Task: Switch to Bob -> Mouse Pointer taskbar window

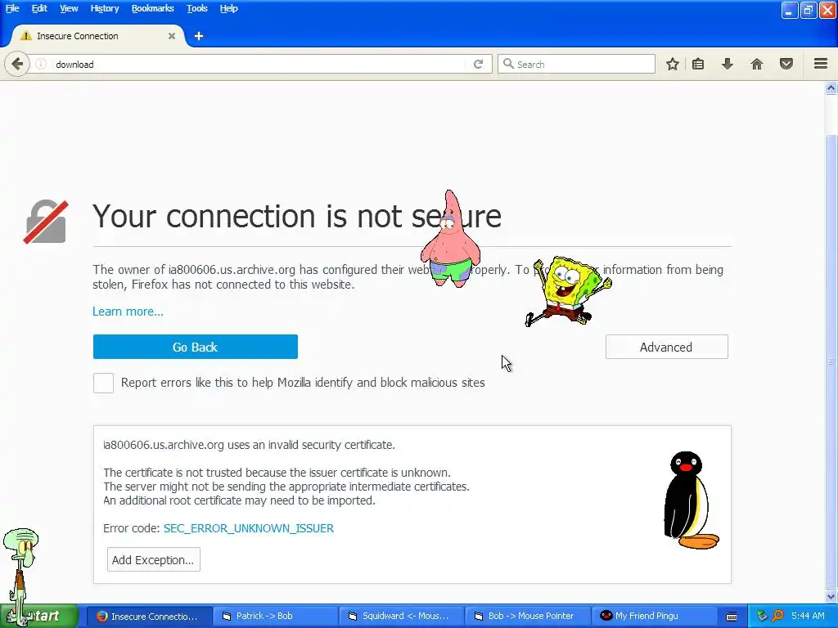Action: point(528,617)
